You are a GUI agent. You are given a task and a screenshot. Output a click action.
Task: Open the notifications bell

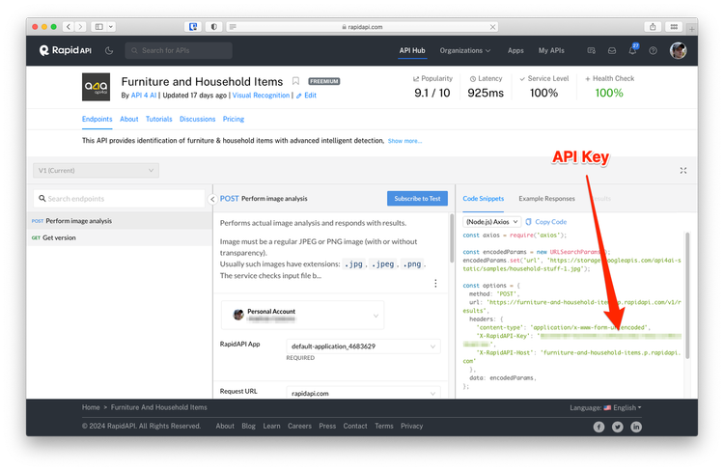632,50
